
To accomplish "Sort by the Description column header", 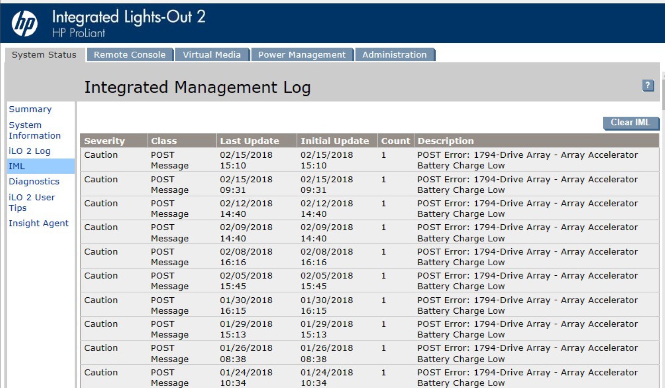I will [x=536, y=141].
